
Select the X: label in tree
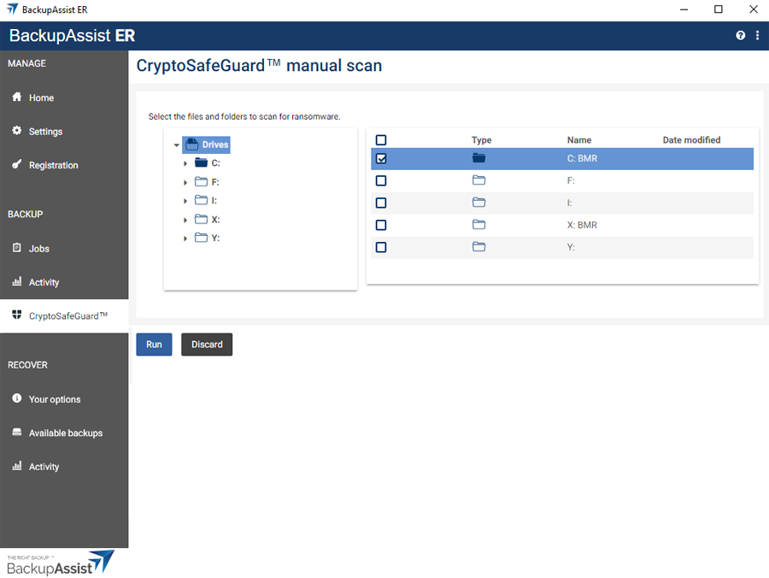pos(216,220)
